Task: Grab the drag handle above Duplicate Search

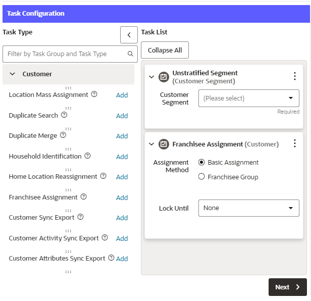Action: (x=68, y=109)
